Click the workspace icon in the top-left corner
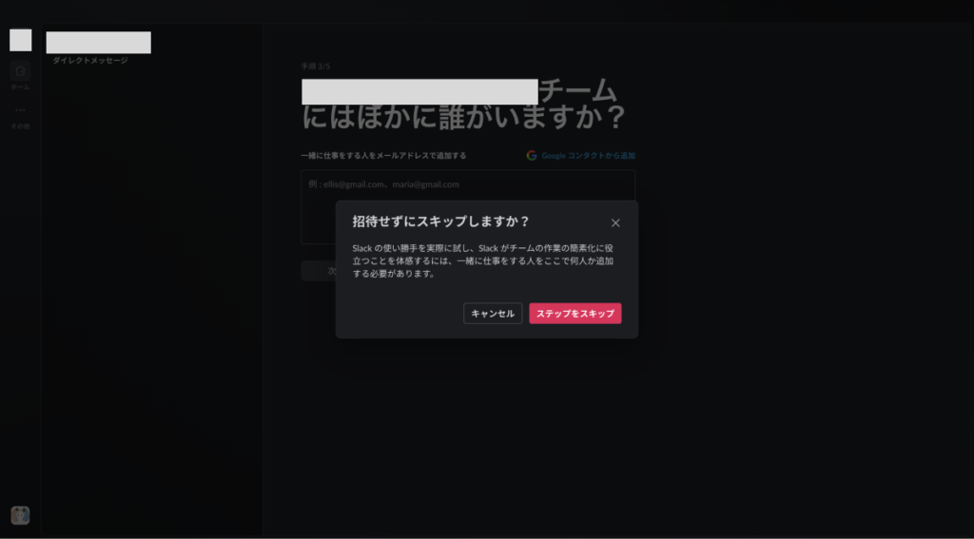 (20, 40)
